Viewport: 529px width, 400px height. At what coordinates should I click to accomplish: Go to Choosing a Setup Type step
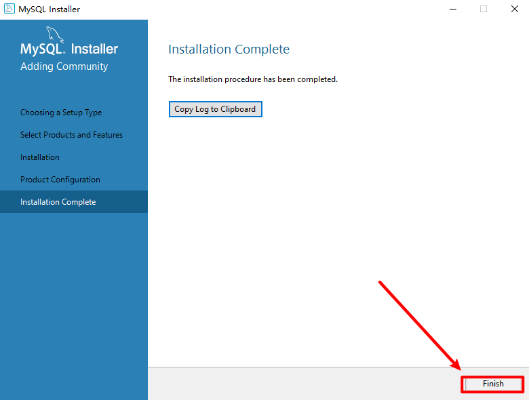point(61,113)
